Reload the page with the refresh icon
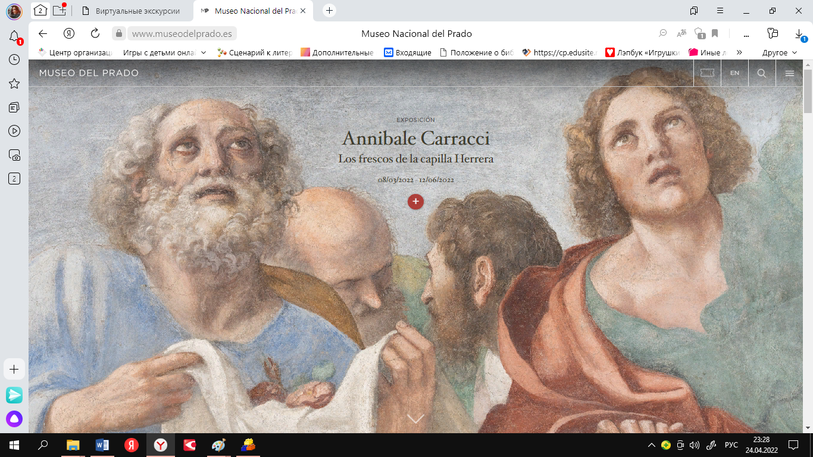This screenshot has height=457, width=813. (95, 33)
